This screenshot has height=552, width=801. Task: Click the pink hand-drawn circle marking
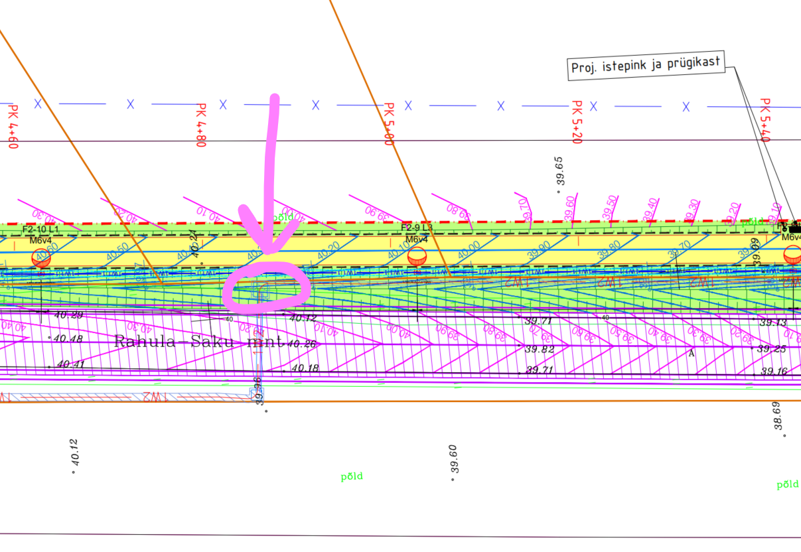click(265, 287)
